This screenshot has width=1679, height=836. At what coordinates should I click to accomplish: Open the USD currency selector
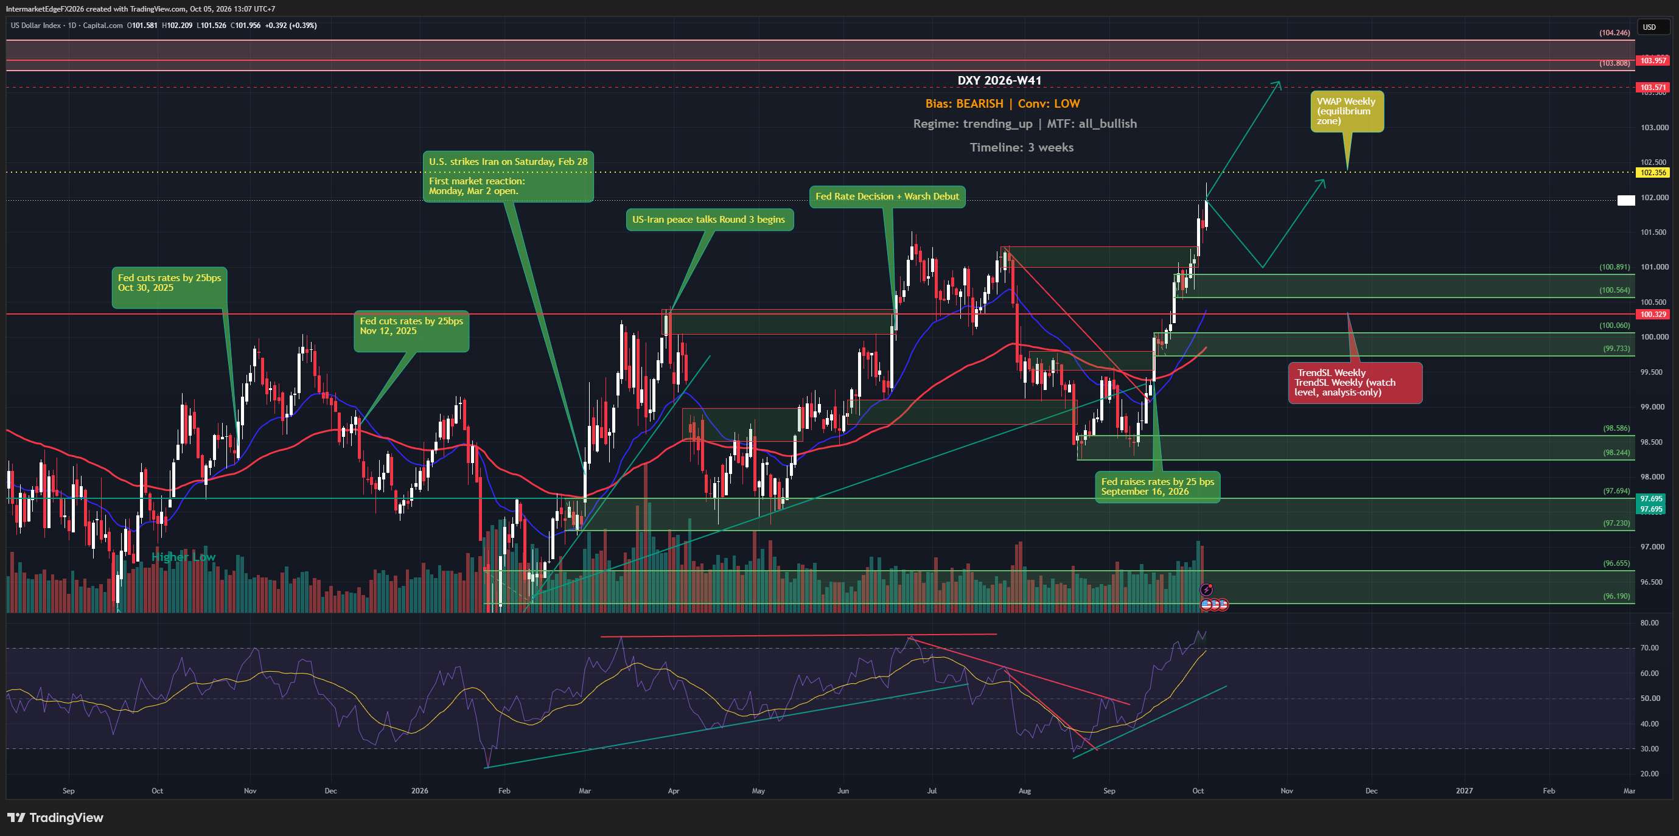tap(1655, 27)
